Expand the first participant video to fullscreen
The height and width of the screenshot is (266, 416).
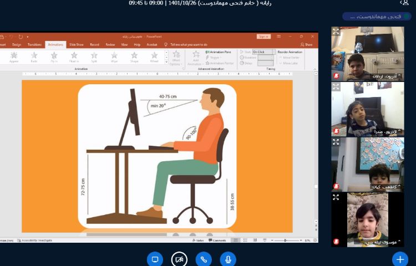(x=336, y=32)
